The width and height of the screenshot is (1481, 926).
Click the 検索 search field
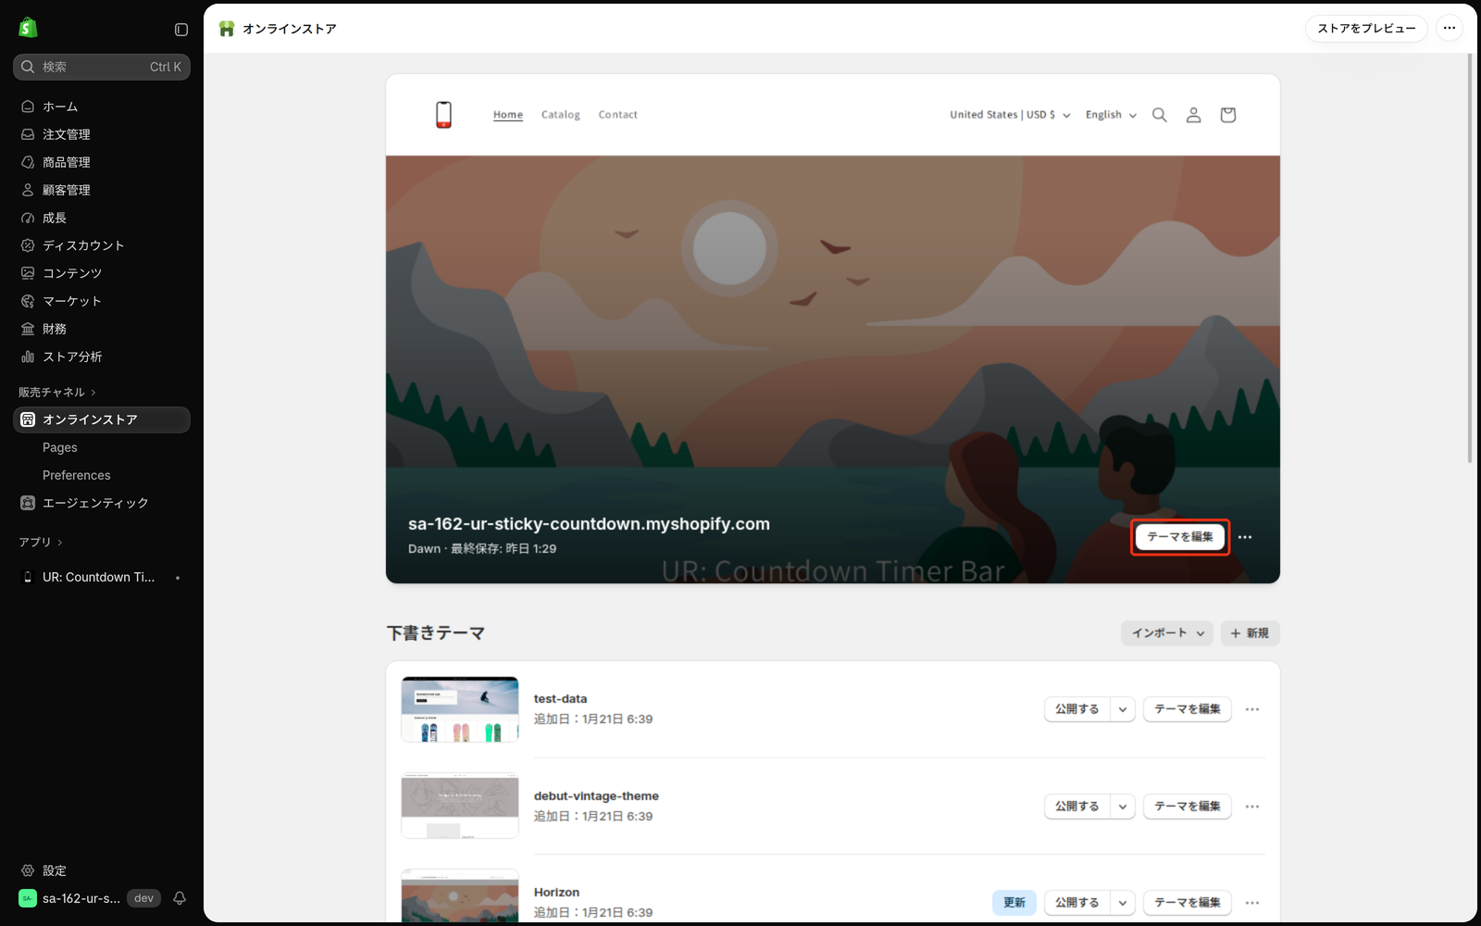coord(102,67)
